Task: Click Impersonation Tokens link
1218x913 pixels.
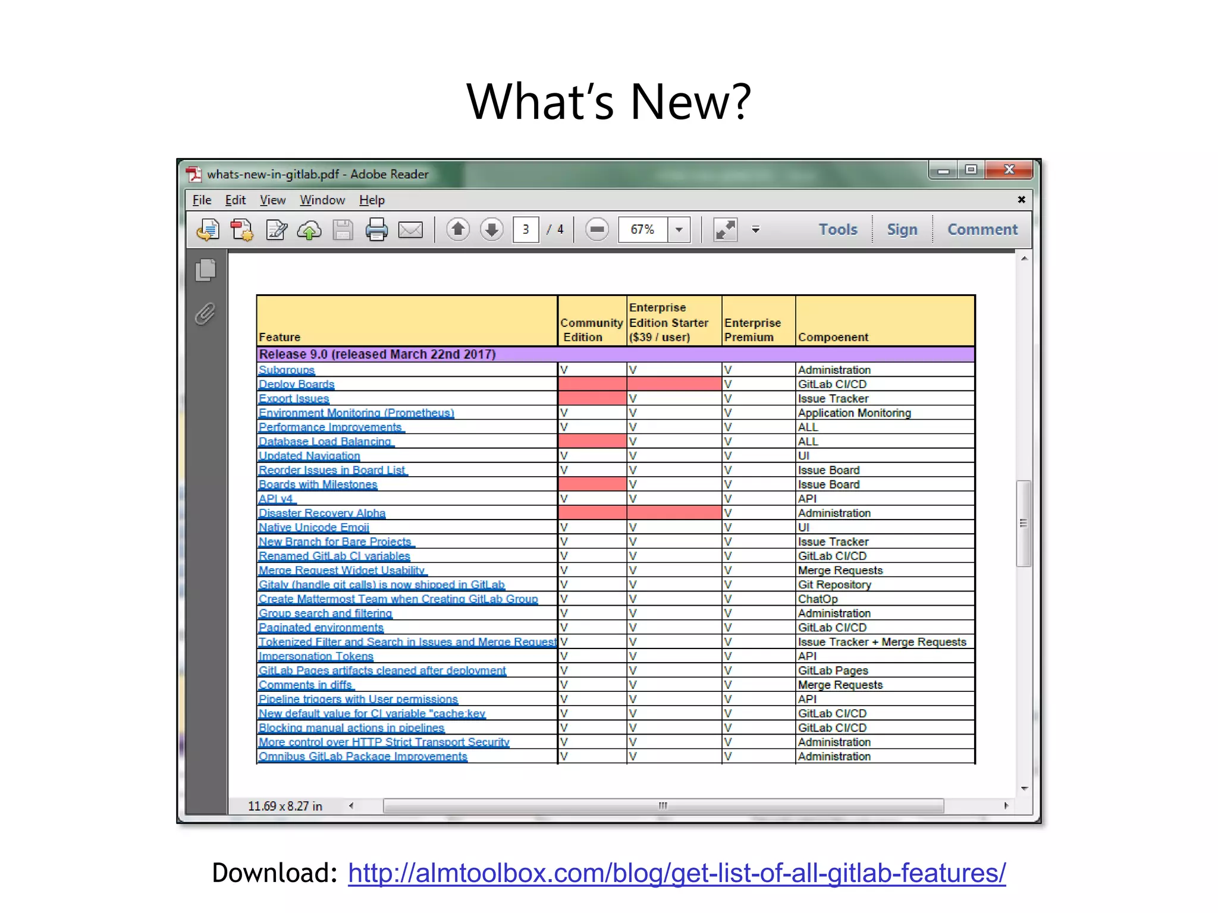Action: point(316,656)
